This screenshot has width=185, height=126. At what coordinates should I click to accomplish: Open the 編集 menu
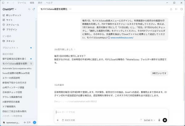point(32,3)
